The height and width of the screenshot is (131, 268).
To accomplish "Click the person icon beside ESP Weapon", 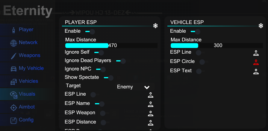I will (151, 113).
